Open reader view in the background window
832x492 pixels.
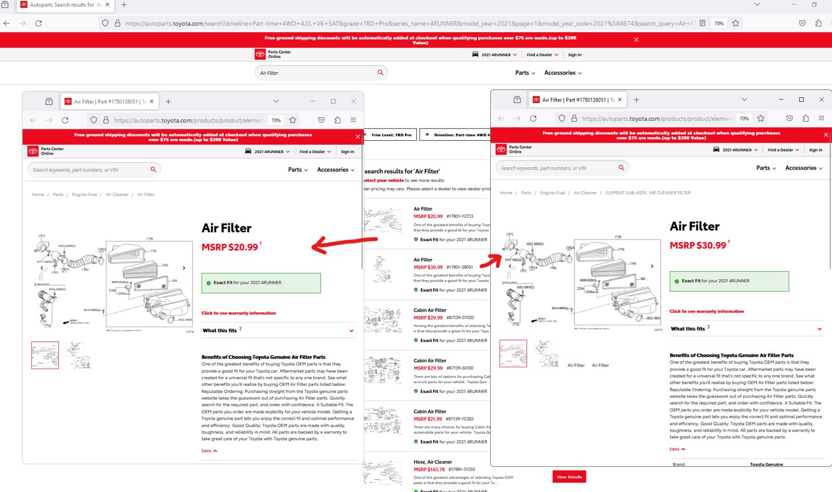702,23
